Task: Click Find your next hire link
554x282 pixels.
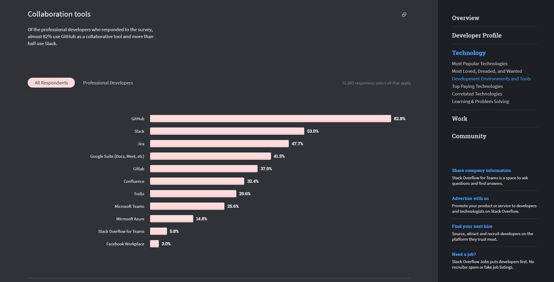Action: click(472, 226)
